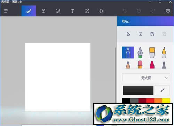The width and height of the screenshot is (174, 126).
Task: Click the Paste clipboard icon
Action: coord(152,34)
